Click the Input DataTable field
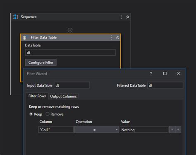 click(72, 85)
